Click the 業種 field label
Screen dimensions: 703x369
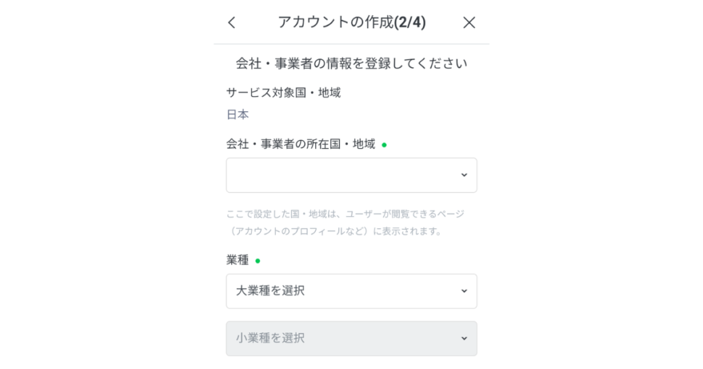coord(238,260)
